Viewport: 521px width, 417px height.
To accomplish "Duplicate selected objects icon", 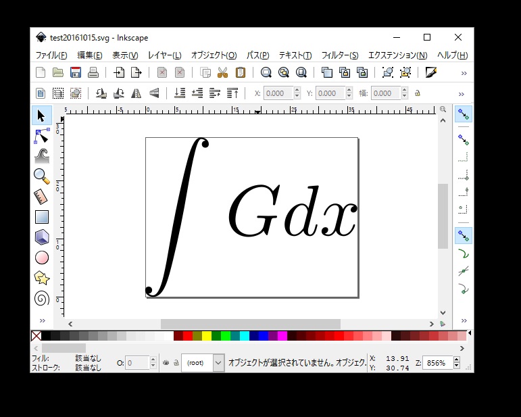I will point(327,72).
